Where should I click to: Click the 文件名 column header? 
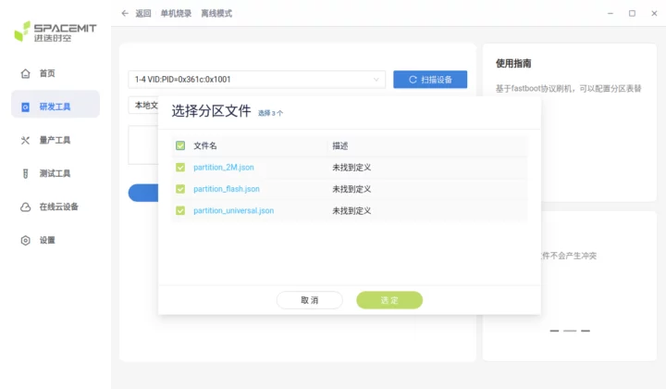[x=205, y=145]
